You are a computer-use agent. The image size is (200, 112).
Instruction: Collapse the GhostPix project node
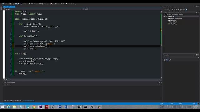(x=165, y=16)
